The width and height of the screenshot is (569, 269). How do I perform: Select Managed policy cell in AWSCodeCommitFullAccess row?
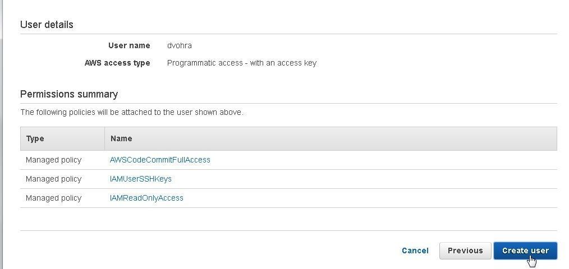coord(53,160)
